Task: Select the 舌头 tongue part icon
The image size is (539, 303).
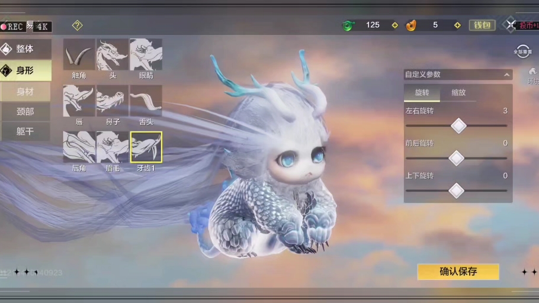Action: pos(146,101)
